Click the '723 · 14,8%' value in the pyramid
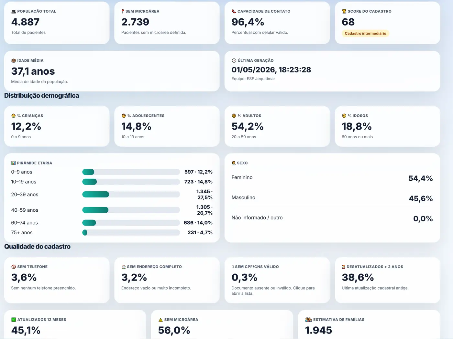This screenshot has height=339, width=453. click(198, 182)
